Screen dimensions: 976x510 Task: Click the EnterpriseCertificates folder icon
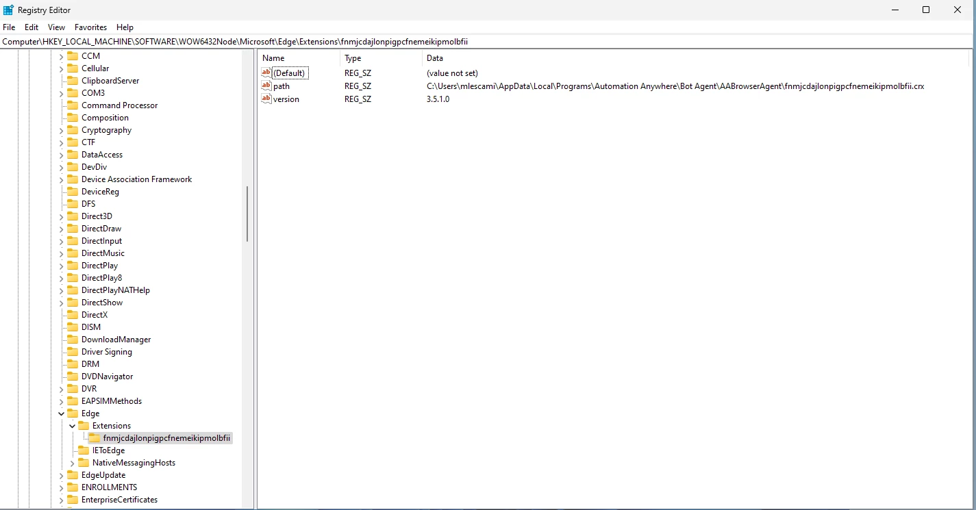tap(73, 500)
